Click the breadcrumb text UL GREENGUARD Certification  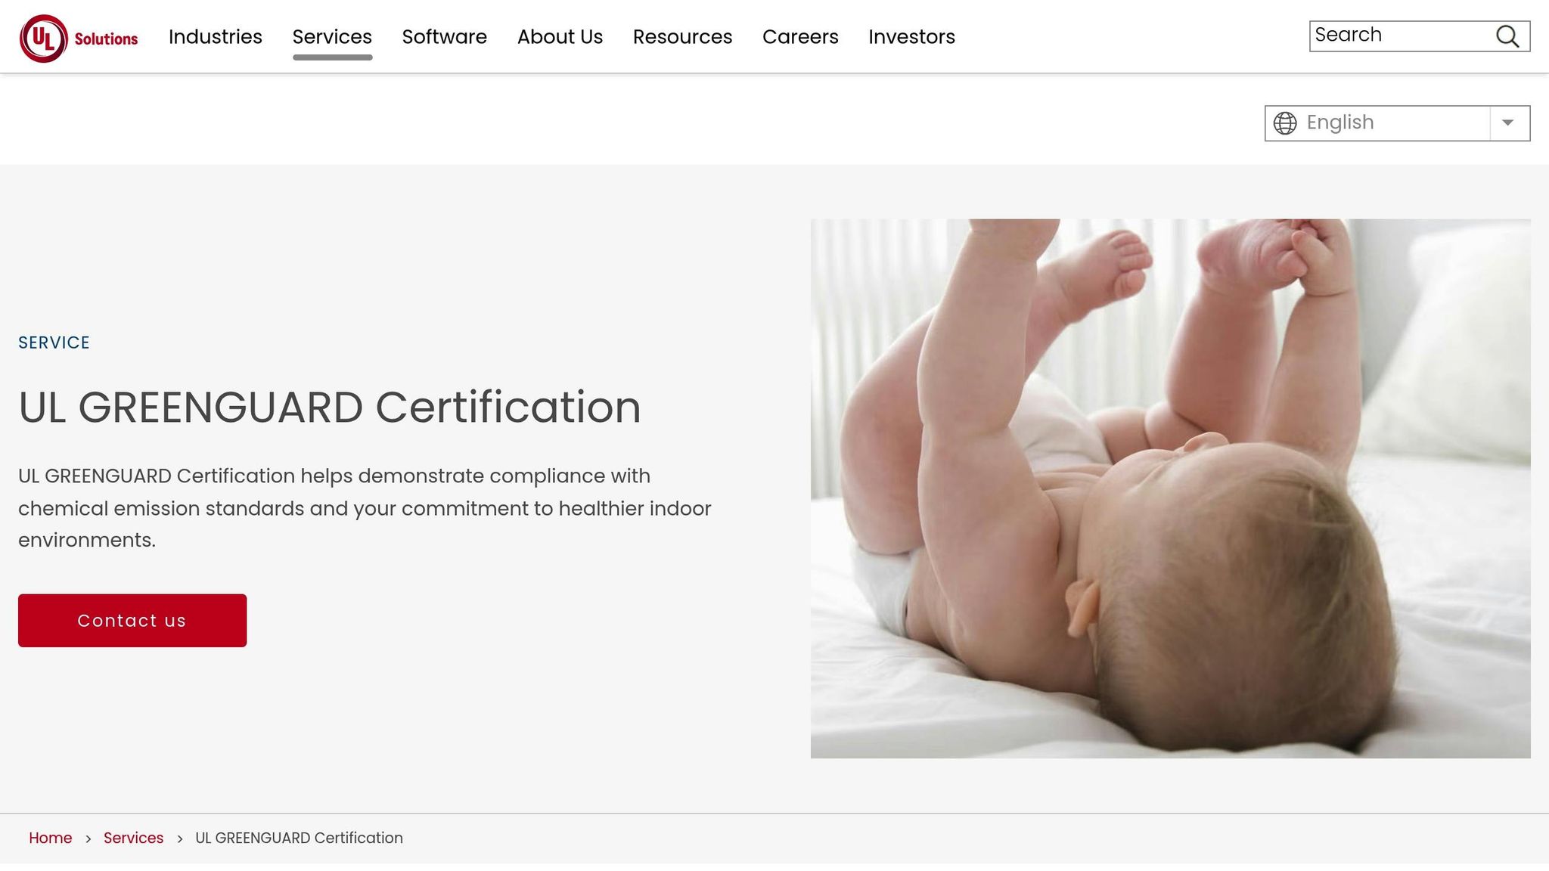tap(299, 838)
